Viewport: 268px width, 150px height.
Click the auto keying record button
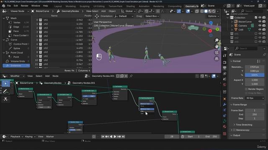click(94, 137)
